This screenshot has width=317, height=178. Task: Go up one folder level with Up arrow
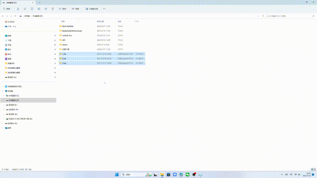[15, 16]
